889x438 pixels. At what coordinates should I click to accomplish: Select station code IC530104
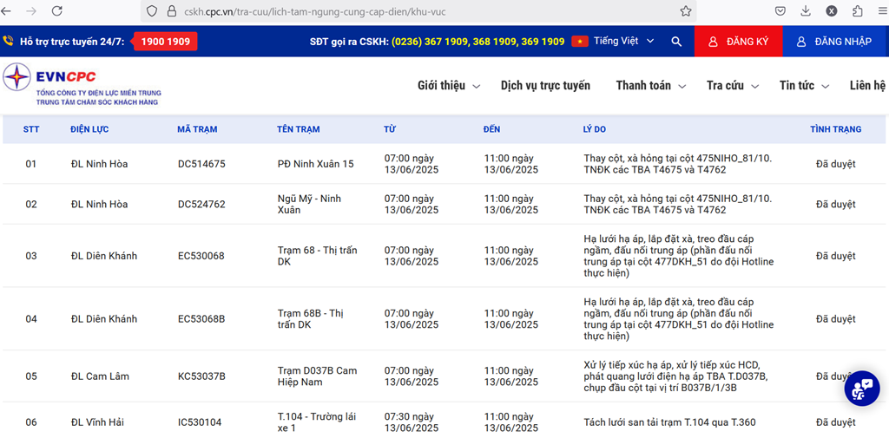tap(200, 422)
